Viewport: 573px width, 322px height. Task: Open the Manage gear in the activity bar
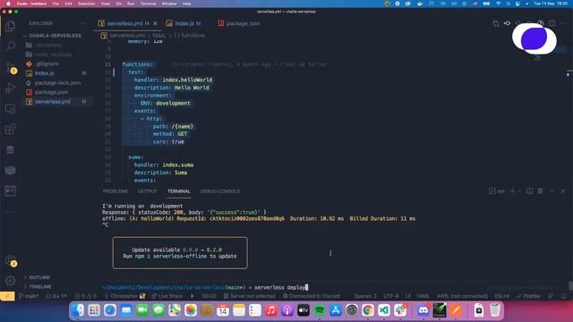point(10,280)
